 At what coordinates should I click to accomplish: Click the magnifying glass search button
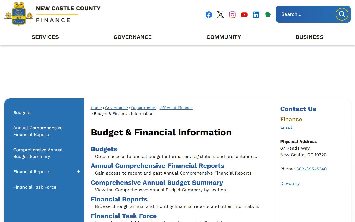tap(342, 14)
